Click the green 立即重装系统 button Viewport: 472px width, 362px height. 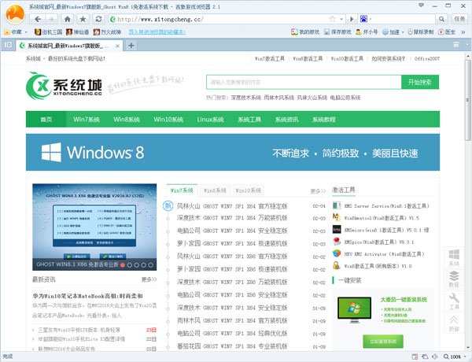pyautogui.click(x=383, y=342)
